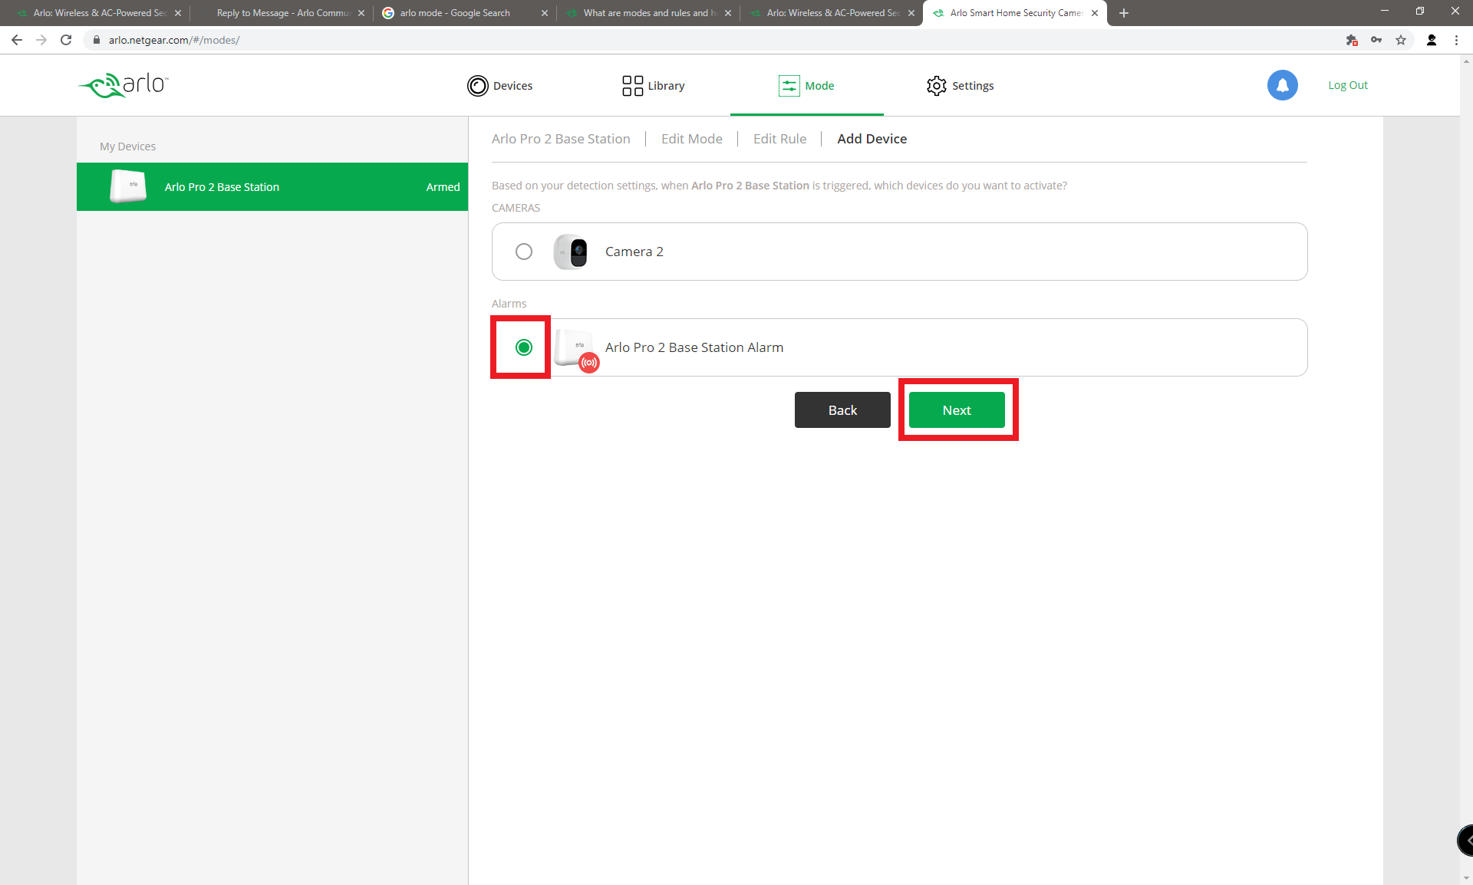Viewport: 1473px width, 885px height.
Task: Select the Camera 2 radio button
Action: click(523, 251)
